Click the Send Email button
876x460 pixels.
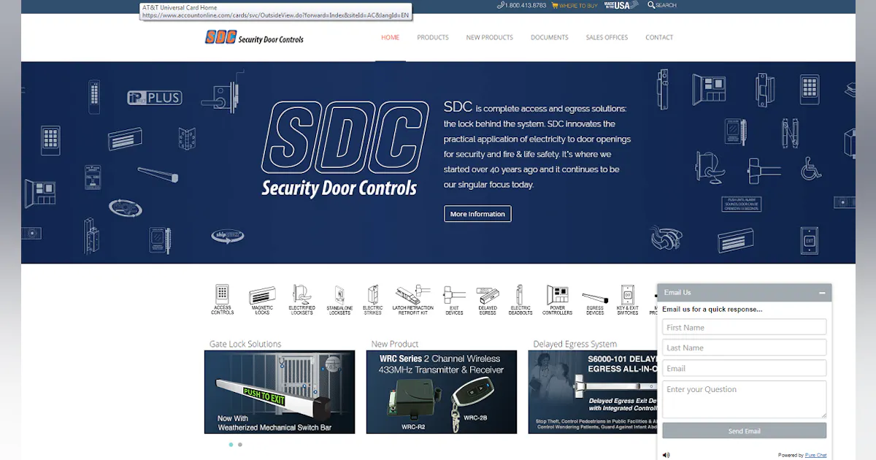[744, 430]
